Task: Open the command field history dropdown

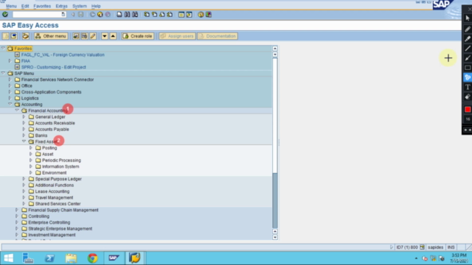Action: [x=63, y=15]
